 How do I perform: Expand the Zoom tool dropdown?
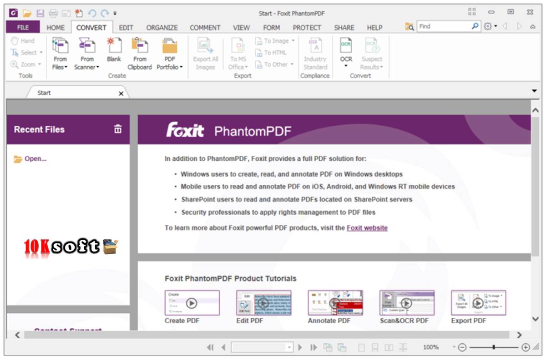(39, 64)
